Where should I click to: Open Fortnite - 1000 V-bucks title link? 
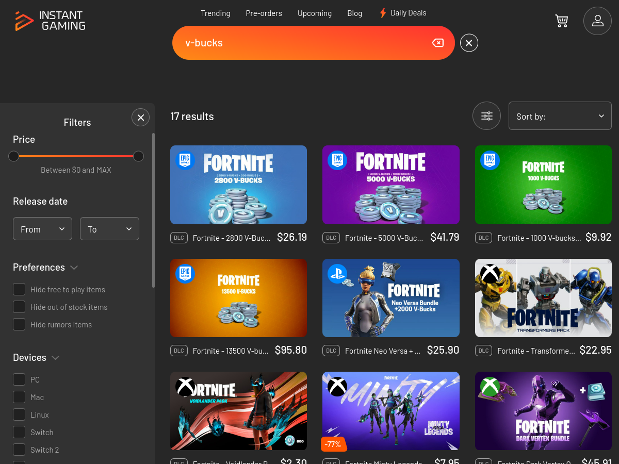(539, 238)
